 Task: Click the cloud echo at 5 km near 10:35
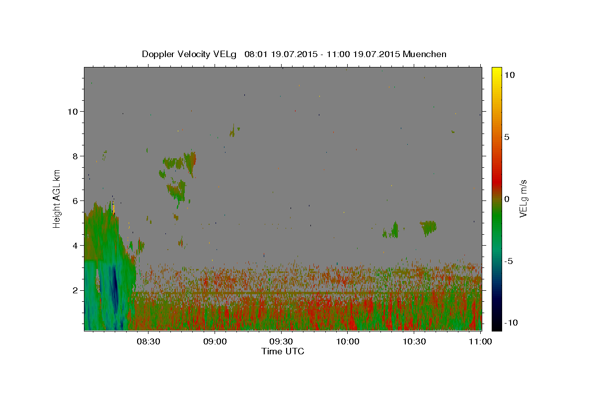click(428, 227)
